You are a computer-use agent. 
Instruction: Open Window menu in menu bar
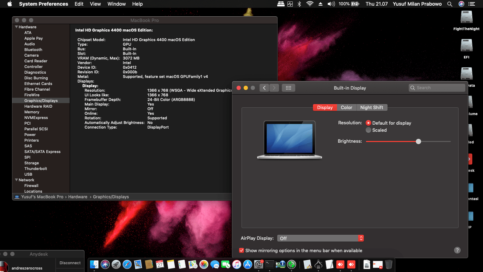pyautogui.click(x=116, y=4)
